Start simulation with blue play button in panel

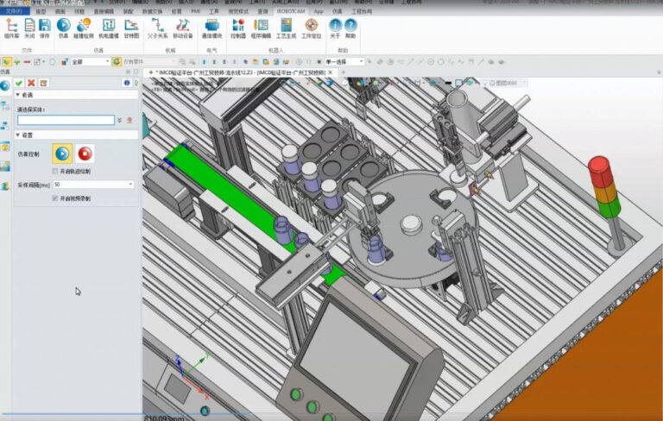click(62, 154)
